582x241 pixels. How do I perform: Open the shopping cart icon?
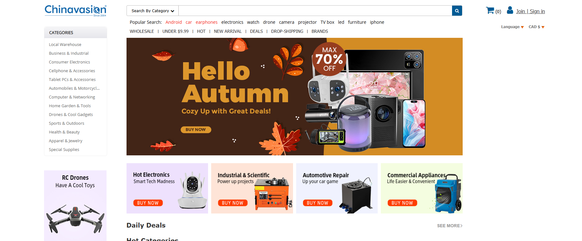pyautogui.click(x=490, y=10)
